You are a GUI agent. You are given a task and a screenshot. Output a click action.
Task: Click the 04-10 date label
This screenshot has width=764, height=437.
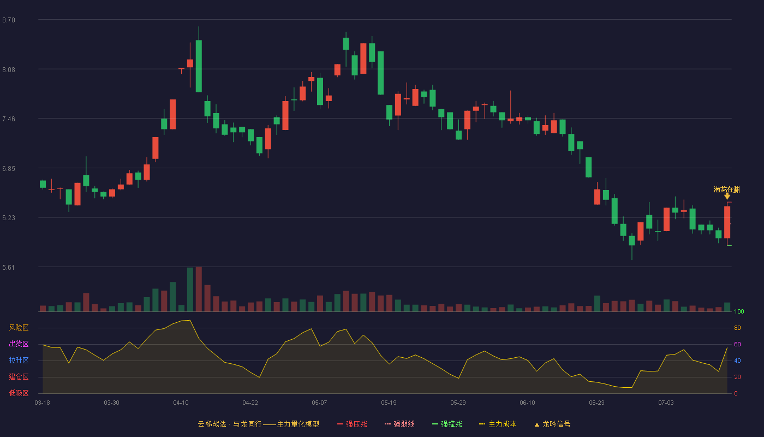click(181, 403)
